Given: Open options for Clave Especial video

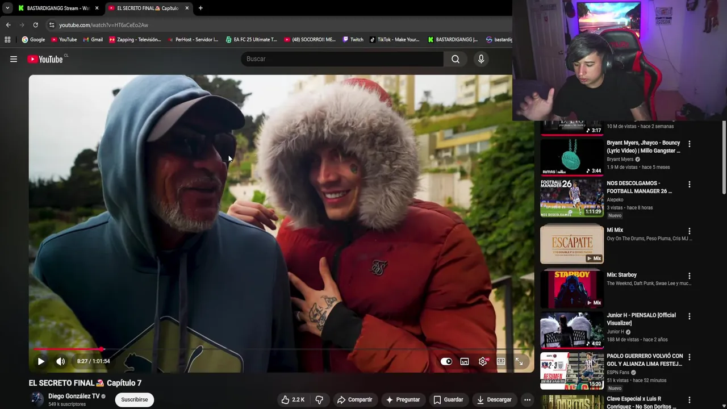Looking at the screenshot, I should click(x=690, y=400).
